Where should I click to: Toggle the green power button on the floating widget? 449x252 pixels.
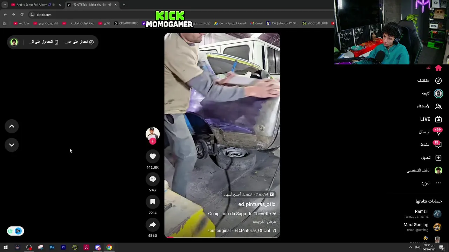click(x=10, y=231)
